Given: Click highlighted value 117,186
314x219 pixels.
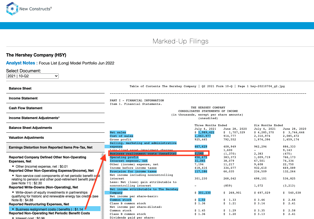Looking at the screenshot, I should (x=201, y=171).
